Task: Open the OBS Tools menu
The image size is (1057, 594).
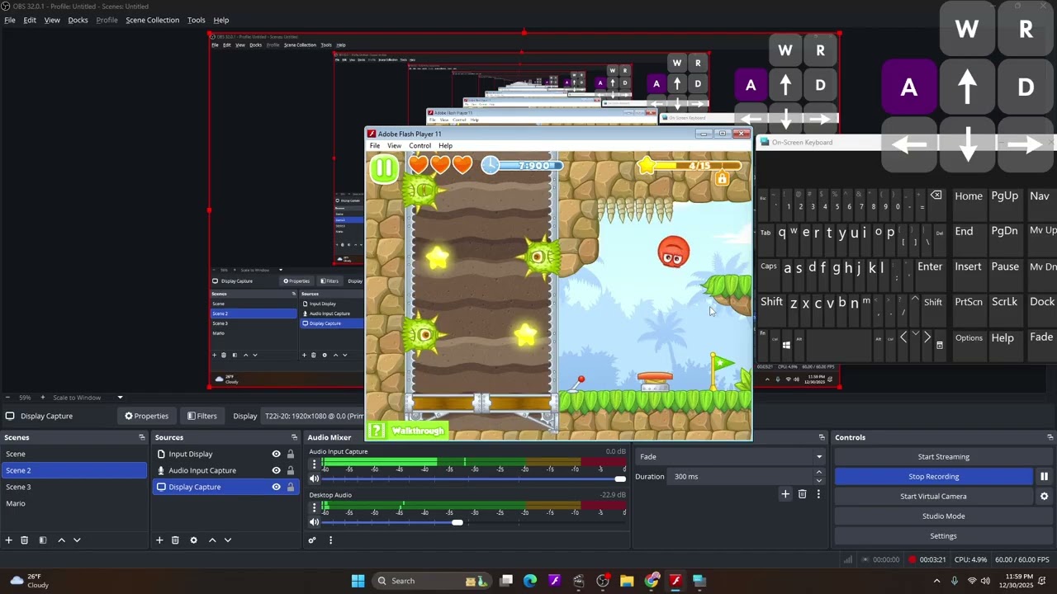Action: 197,20
